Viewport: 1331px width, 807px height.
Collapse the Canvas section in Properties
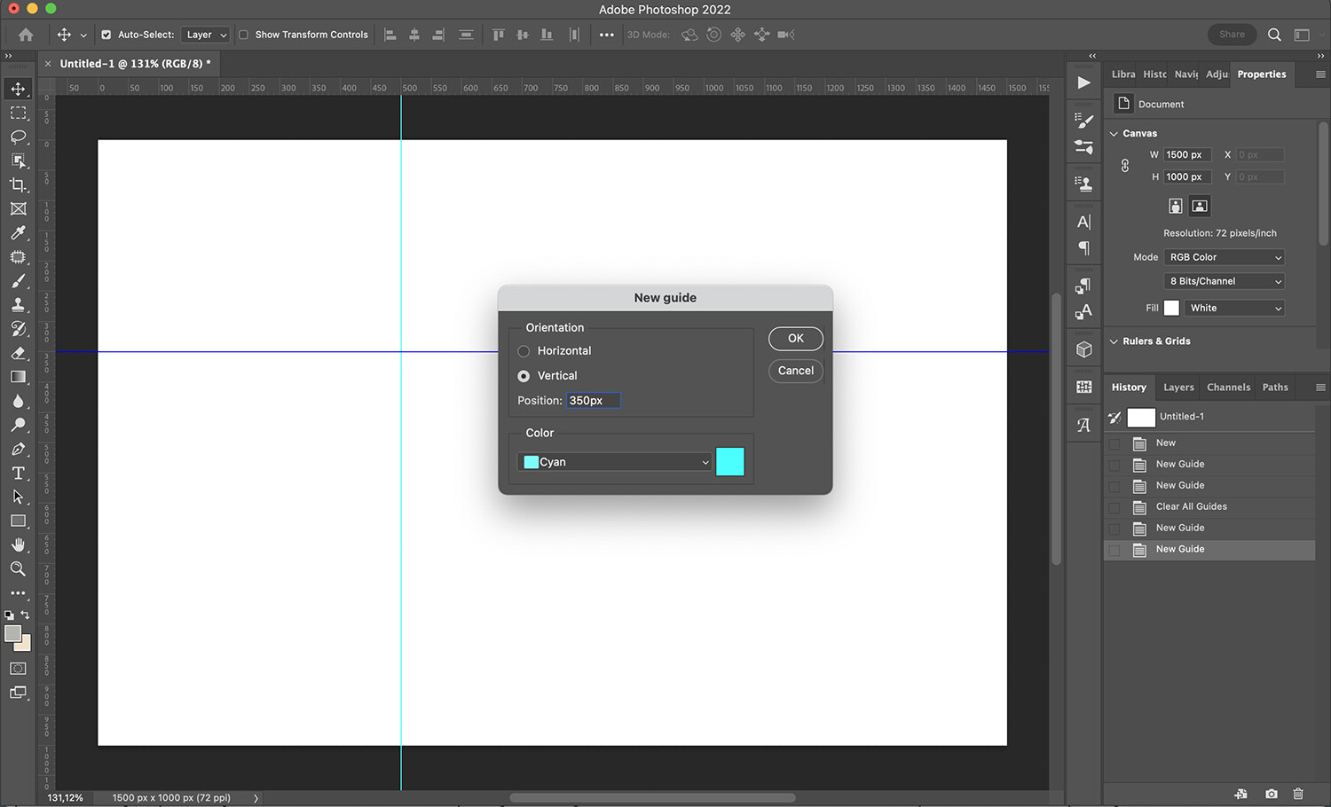[x=1114, y=133]
